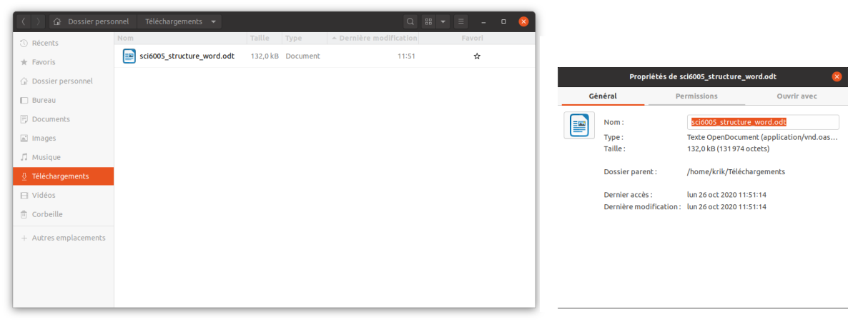This screenshot has width=858, height=322.
Task: Click the Nom filename text field
Action: point(762,122)
